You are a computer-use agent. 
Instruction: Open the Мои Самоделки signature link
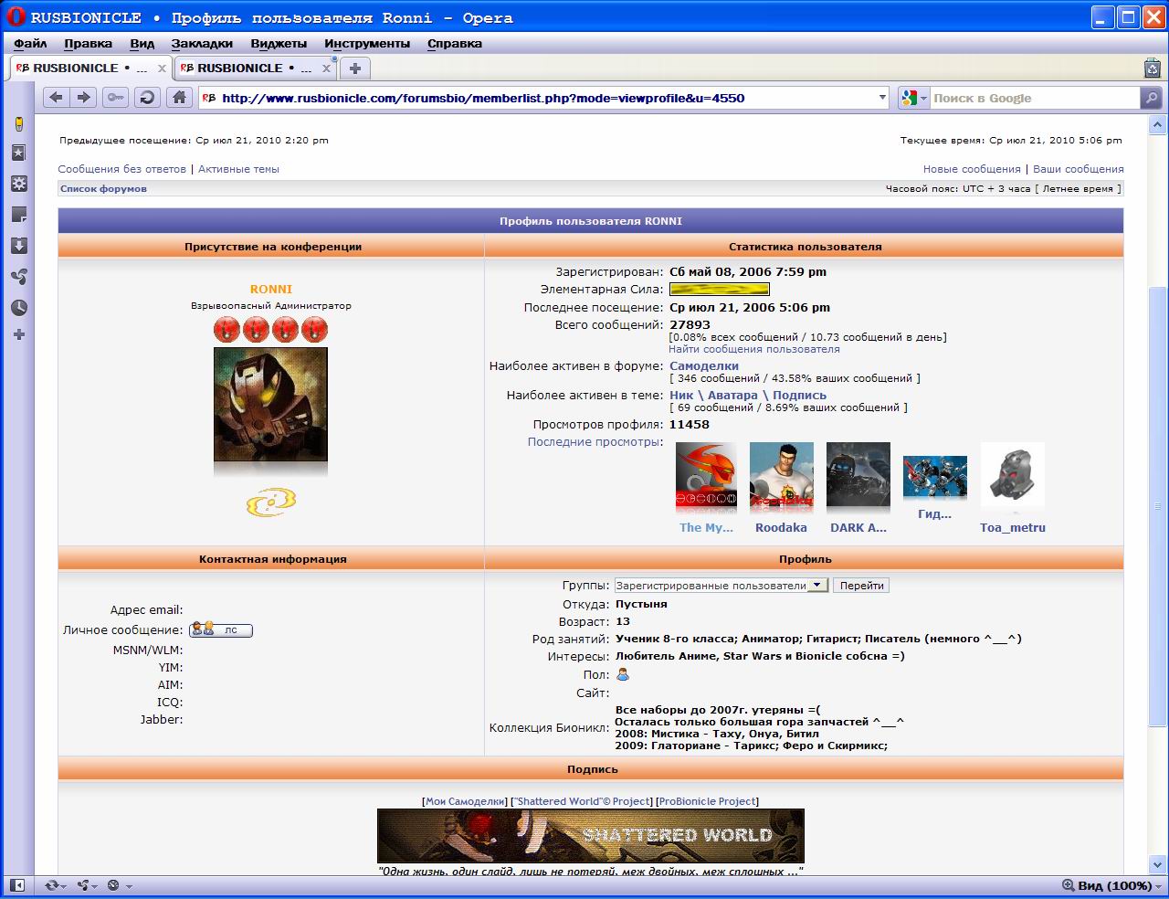click(465, 801)
